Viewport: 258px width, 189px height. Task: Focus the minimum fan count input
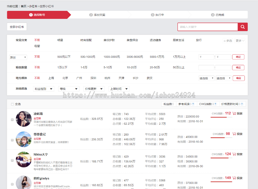tap(206, 67)
